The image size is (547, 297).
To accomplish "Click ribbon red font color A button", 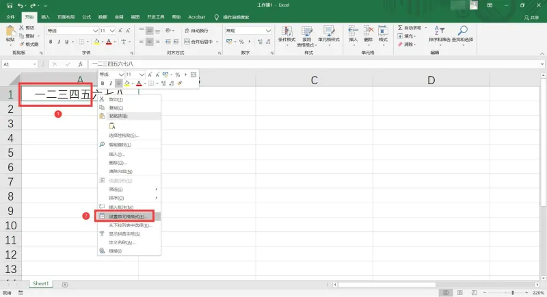I will [109, 42].
